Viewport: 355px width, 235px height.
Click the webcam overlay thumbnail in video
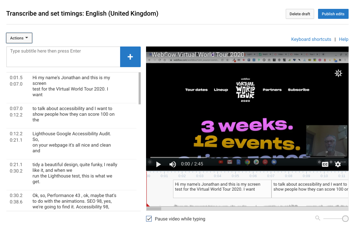pos(327,141)
